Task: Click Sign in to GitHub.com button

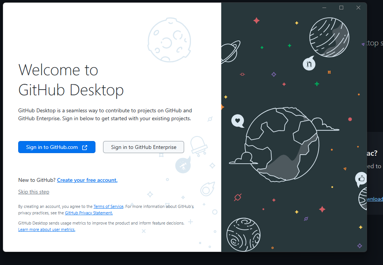Action: (x=57, y=147)
